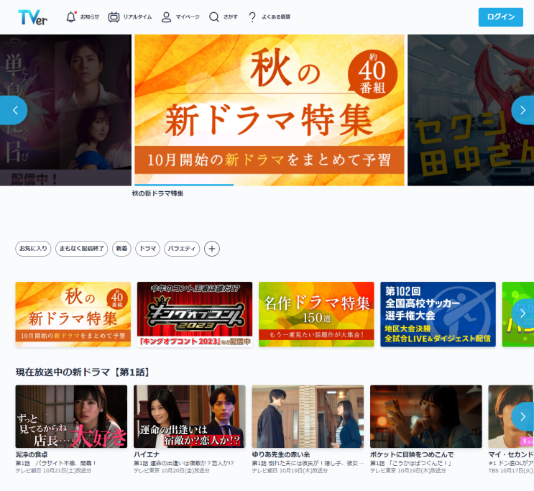Add a category with the plus icon
534x491 pixels.
click(212, 249)
